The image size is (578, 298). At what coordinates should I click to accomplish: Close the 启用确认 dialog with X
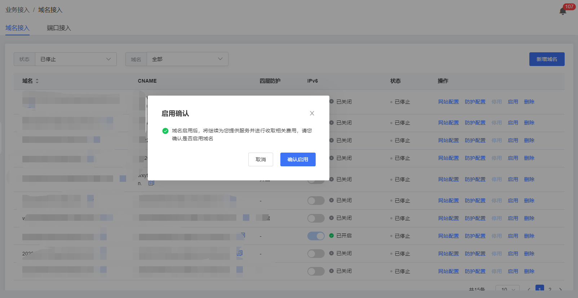click(x=312, y=113)
